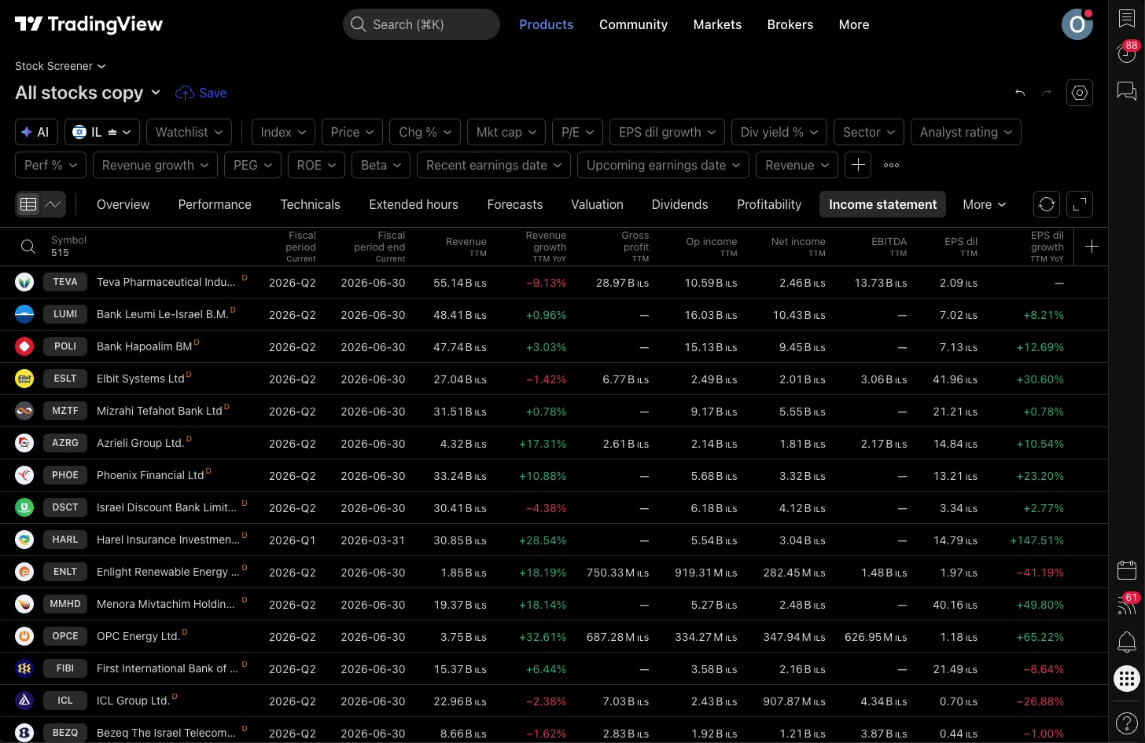Open the Price filter dropdown
This screenshot has height=743, width=1145.
352,132
